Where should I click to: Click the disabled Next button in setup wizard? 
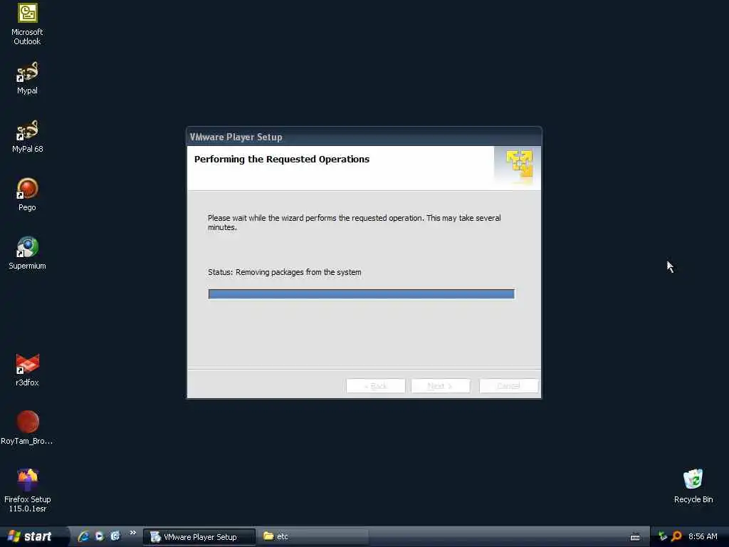(441, 386)
